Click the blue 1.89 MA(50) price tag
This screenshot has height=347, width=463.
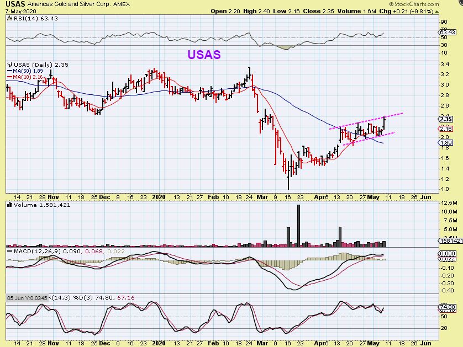pyautogui.click(x=446, y=143)
